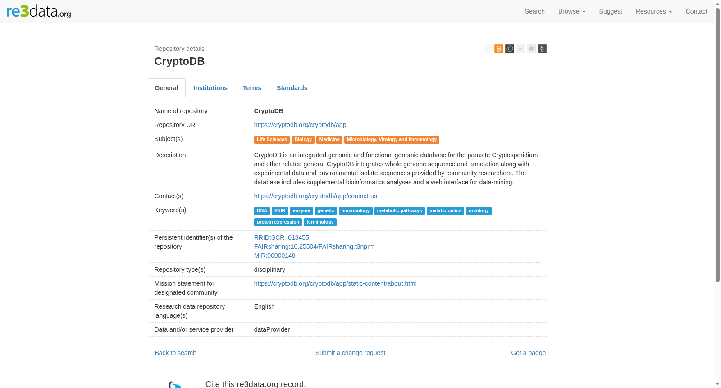The image size is (721, 388).
Task: Click the orange open access padlock icon
Action: click(x=499, y=49)
